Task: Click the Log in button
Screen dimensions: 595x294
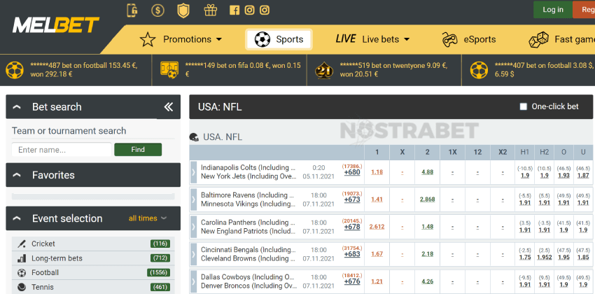Action: [553, 10]
